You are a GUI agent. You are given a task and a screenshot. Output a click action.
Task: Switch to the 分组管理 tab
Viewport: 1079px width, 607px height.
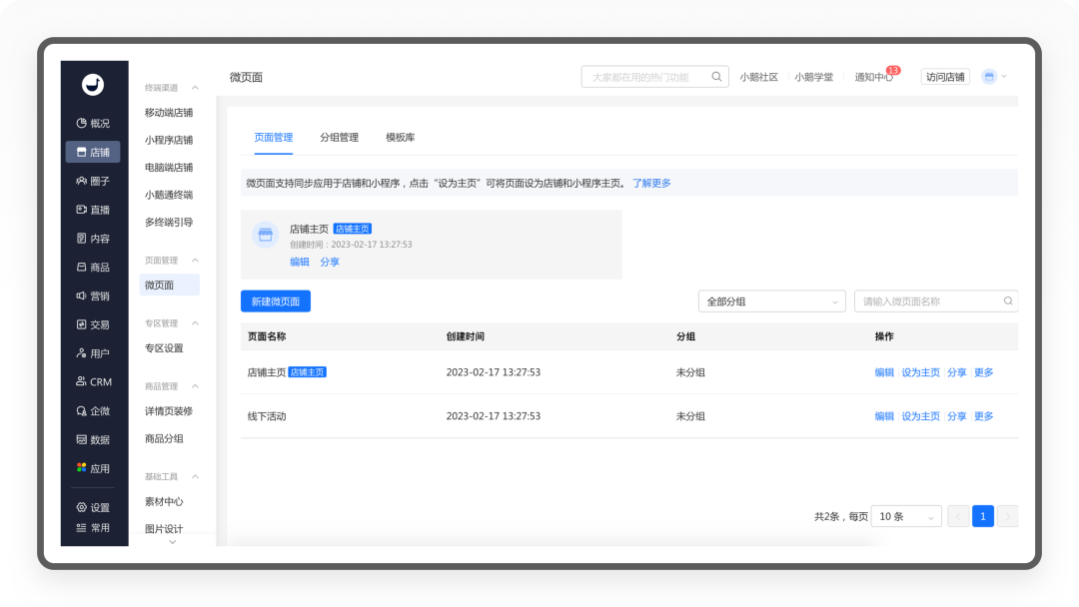point(339,137)
